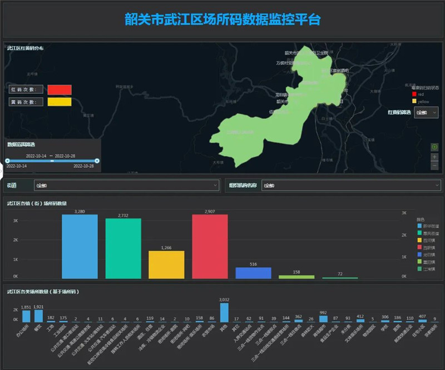Zoom in the map with plus button
445x370 pixels.
point(435,157)
